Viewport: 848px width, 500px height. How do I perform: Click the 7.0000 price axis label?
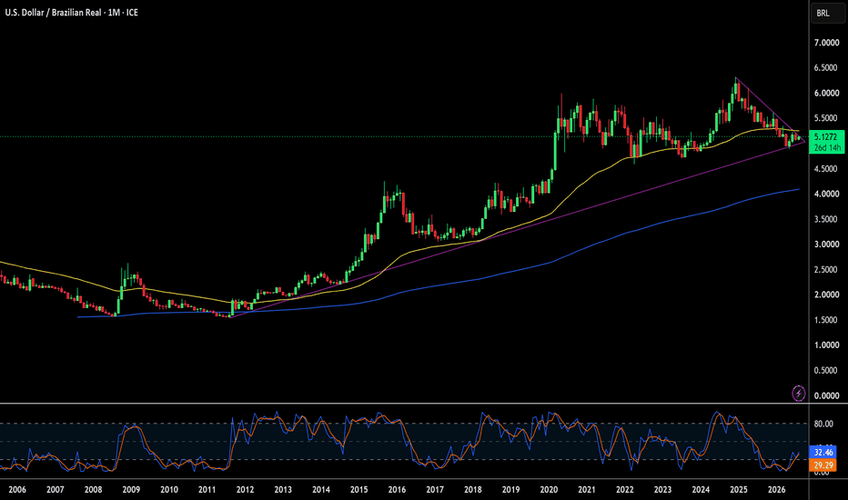[x=826, y=43]
